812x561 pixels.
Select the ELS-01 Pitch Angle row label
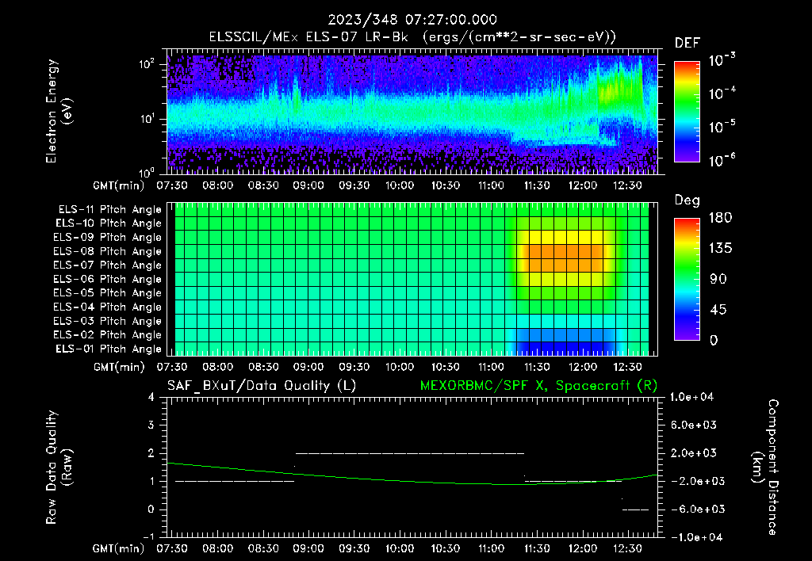109,349
